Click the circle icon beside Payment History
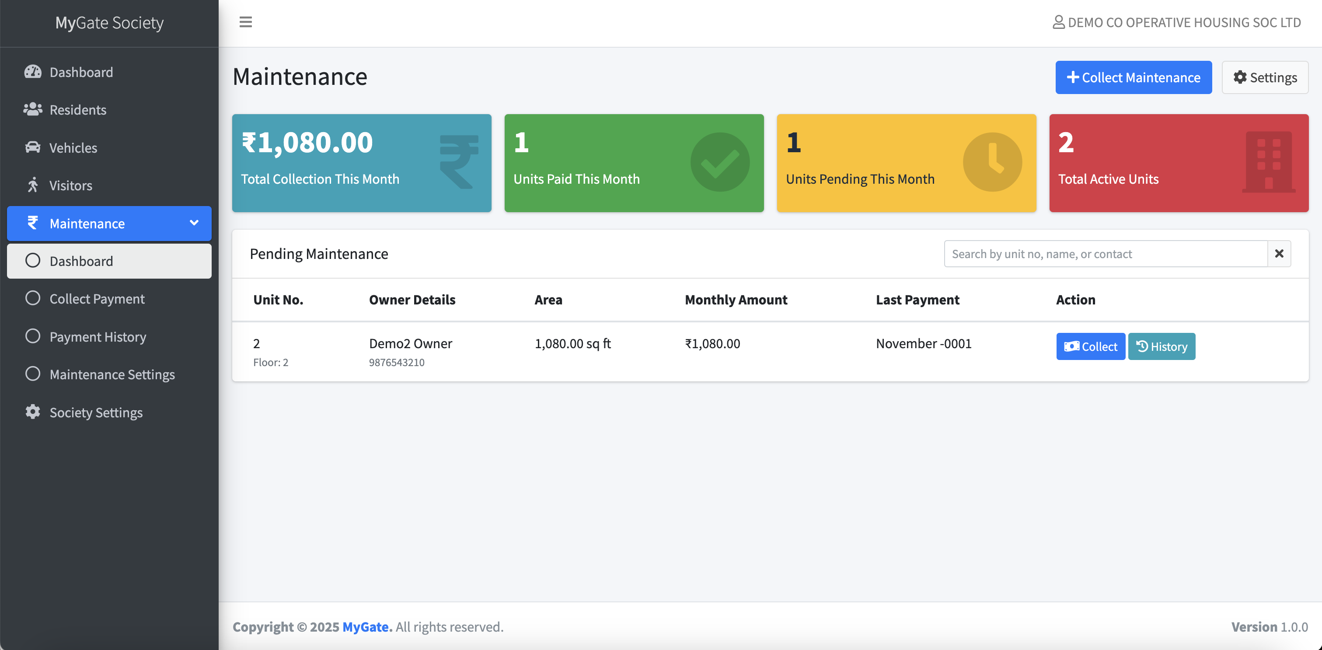This screenshot has width=1322, height=650. (x=33, y=336)
